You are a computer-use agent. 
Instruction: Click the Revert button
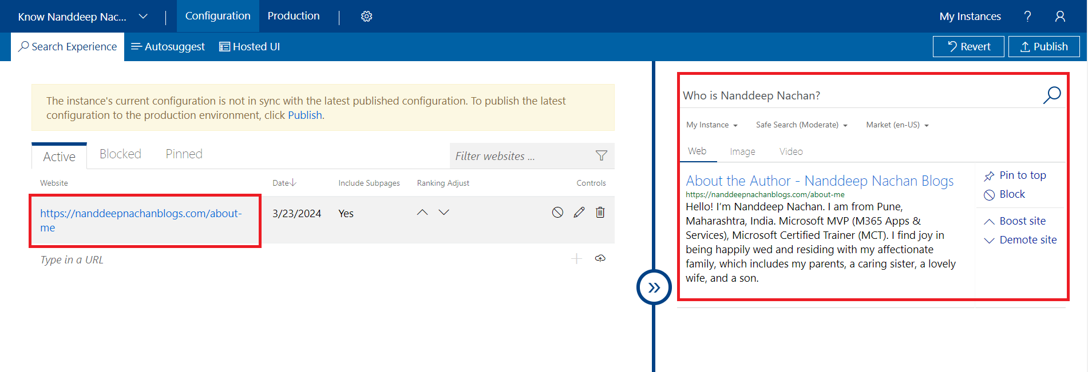click(x=968, y=47)
